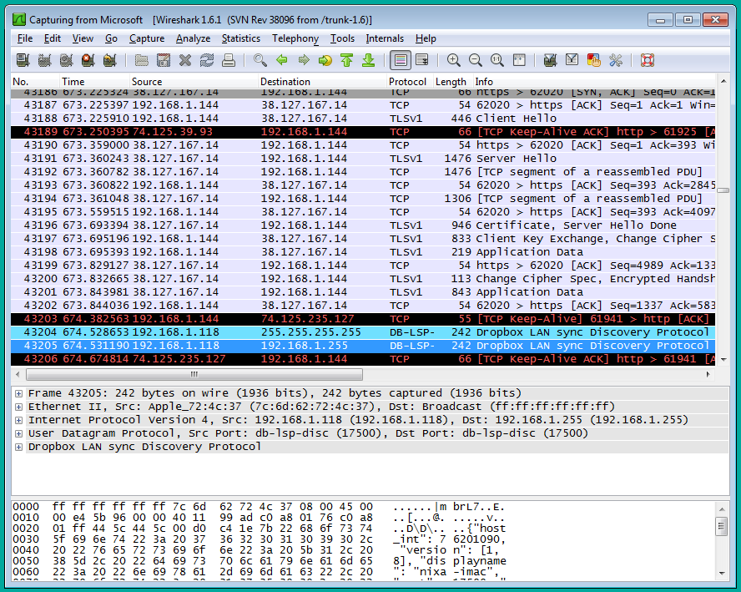Click packet list scroll-down arrow
The width and height of the screenshot is (741, 592).
pos(723,360)
